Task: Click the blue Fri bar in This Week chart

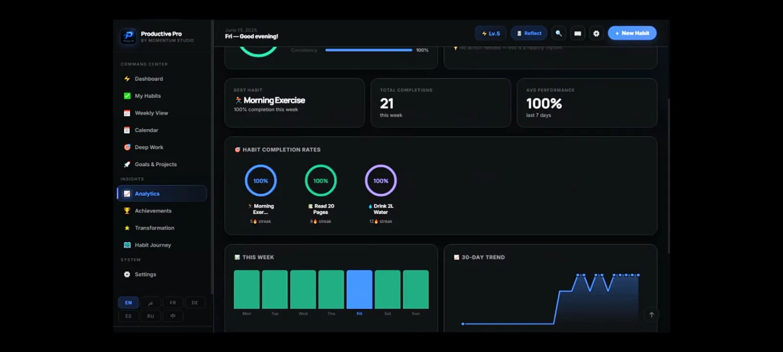Action: tap(359, 289)
